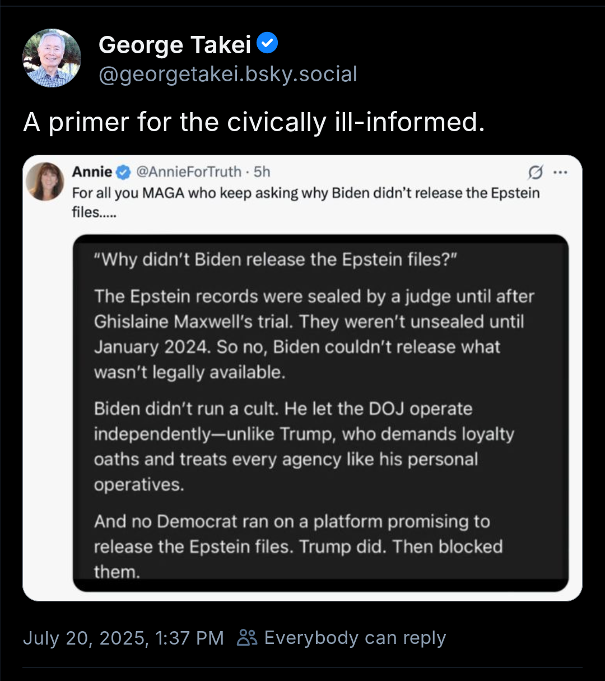605x681 pixels.
Task: Click the Grok slash-circle icon on tweet
Action: point(536,173)
